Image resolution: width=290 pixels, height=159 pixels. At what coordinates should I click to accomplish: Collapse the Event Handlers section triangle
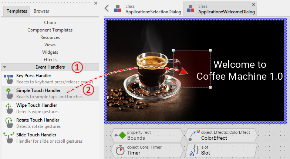tap(4, 67)
